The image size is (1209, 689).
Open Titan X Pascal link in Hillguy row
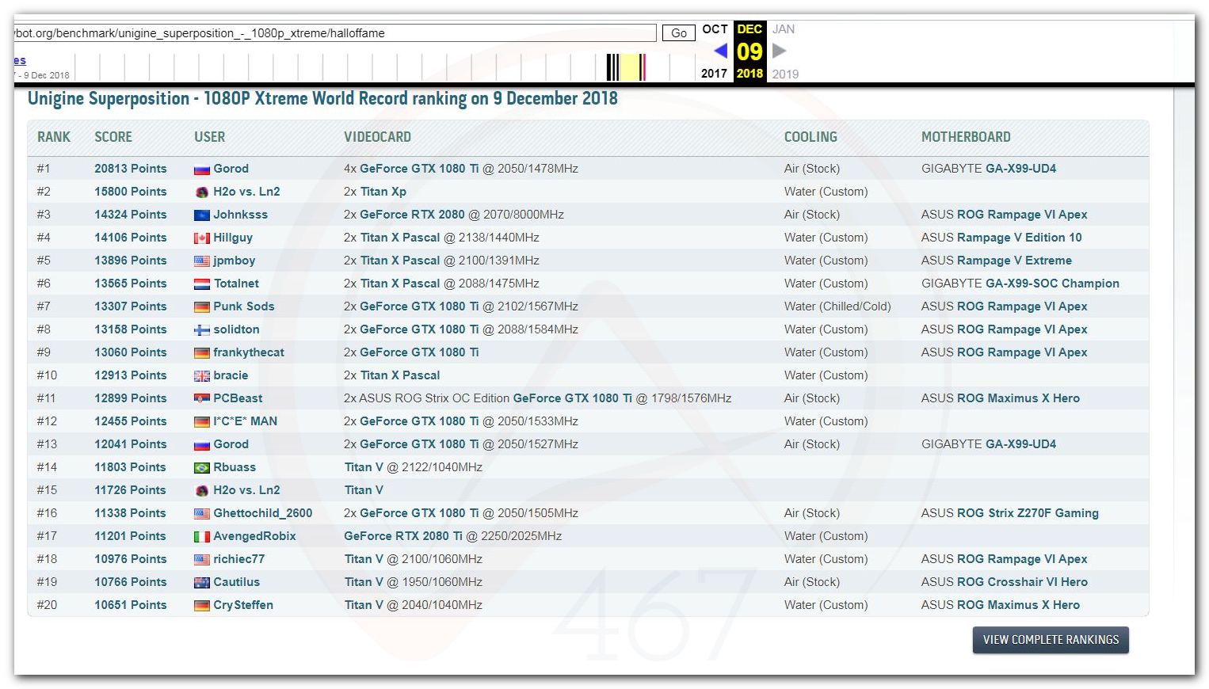(x=400, y=238)
